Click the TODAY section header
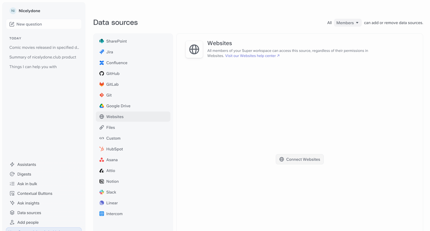 (x=15, y=38)
